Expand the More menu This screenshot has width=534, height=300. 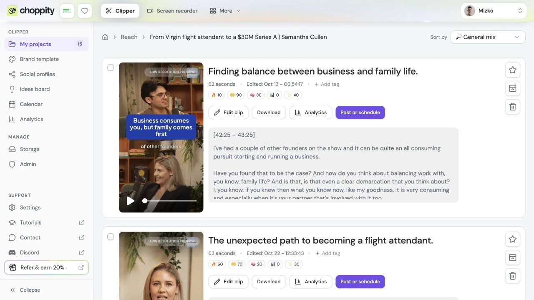[225, 11]
